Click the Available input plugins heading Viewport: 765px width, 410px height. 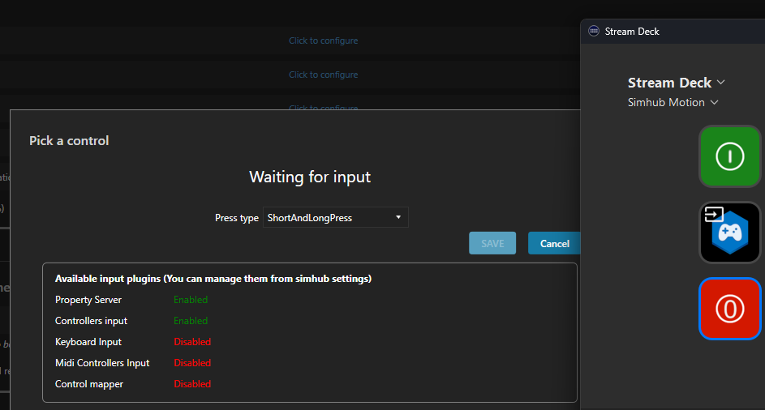click(213, 279)
